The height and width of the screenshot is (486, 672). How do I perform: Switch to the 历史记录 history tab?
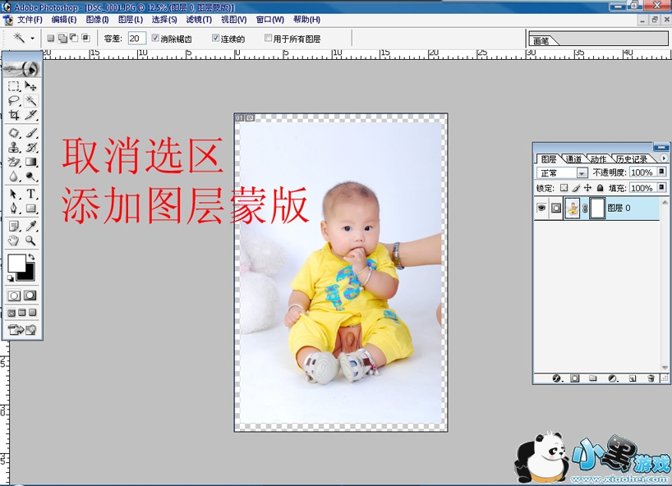(632, 159)
